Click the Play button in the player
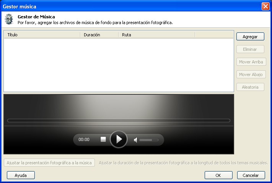272x183 pixels. click(x=119, y=139)
